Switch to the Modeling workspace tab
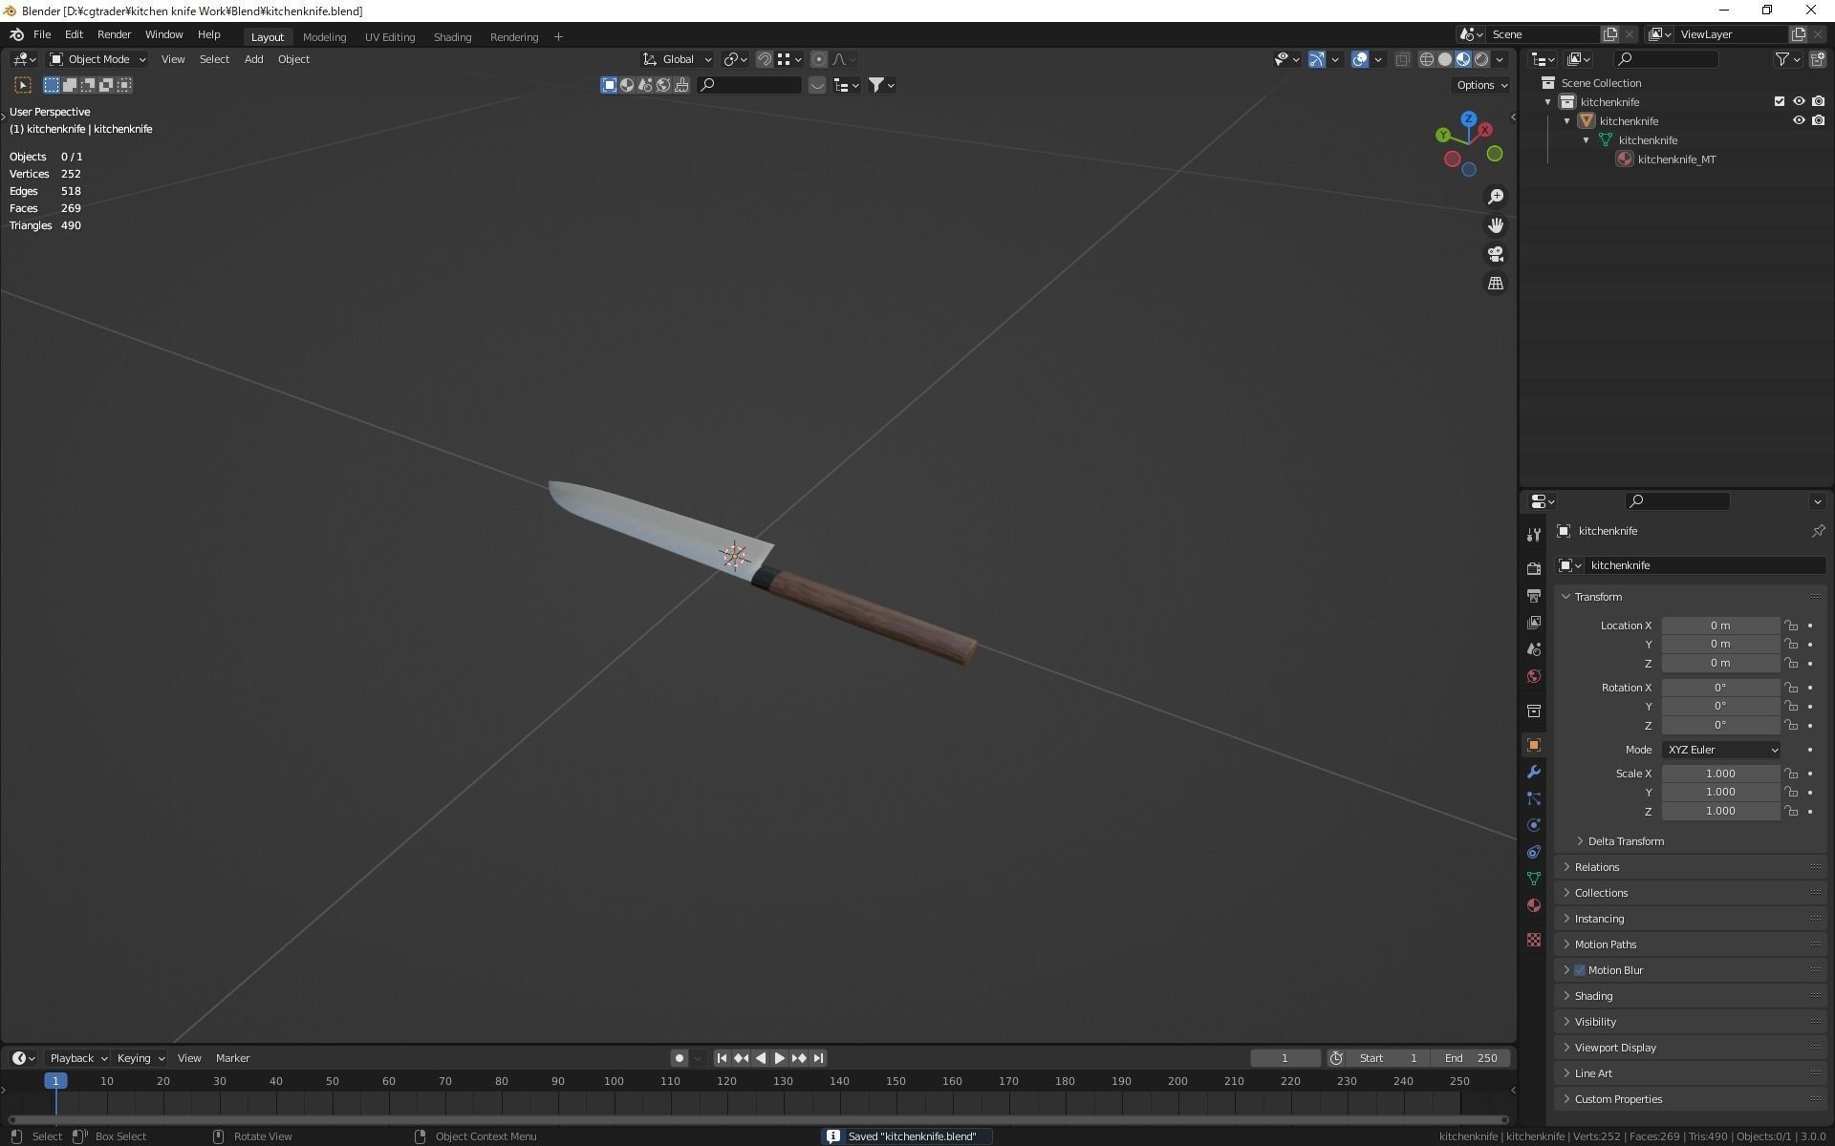Viewport: 1835px width, 1146px height. point(324,37)
